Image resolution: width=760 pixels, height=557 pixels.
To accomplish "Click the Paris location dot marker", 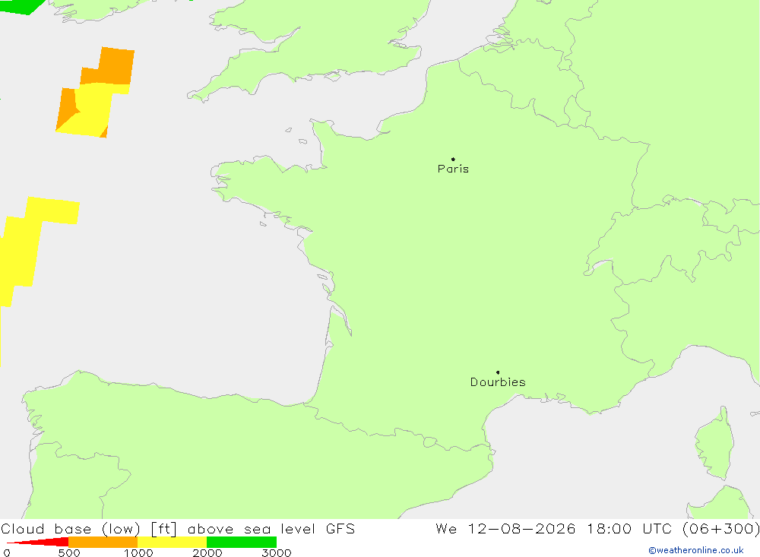I will click(453, 159).
